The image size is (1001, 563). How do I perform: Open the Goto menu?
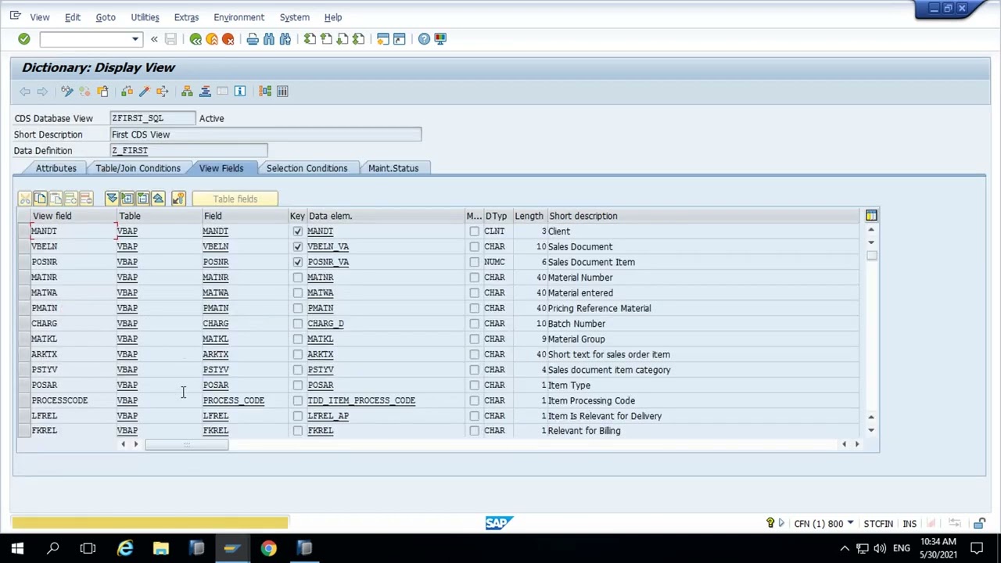[106, 17]
